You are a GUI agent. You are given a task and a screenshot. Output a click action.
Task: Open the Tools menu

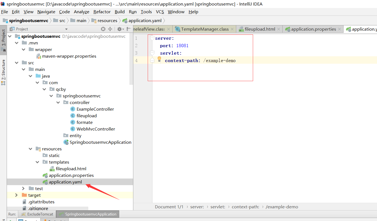[x=146, y=12]
